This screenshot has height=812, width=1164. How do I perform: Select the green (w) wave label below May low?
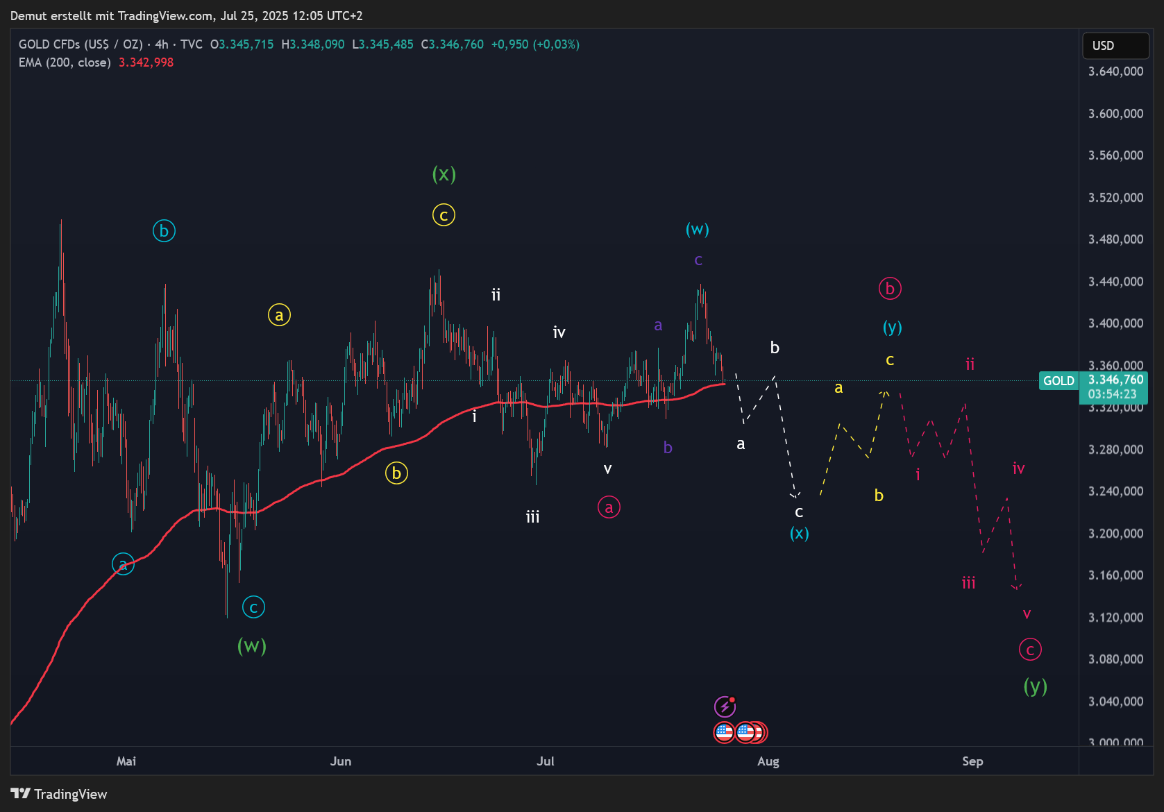[251, 646]
